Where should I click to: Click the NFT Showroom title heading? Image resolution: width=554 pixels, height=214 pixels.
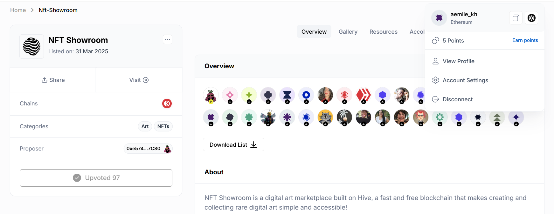(x=78, y=40)
